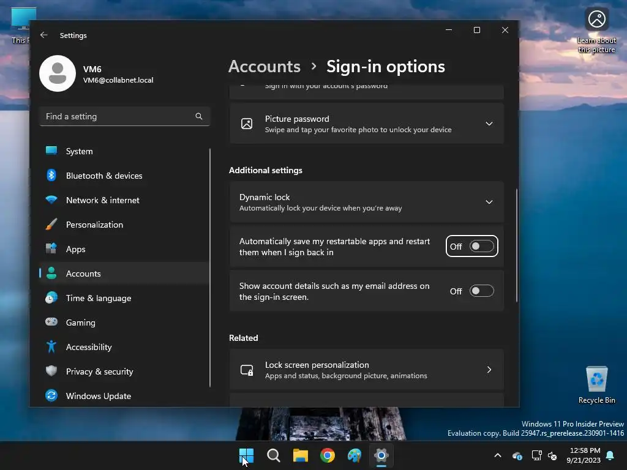Click the Find a setting search field
The width and height of the screenshot is (627, 470).
click(124, 116)
